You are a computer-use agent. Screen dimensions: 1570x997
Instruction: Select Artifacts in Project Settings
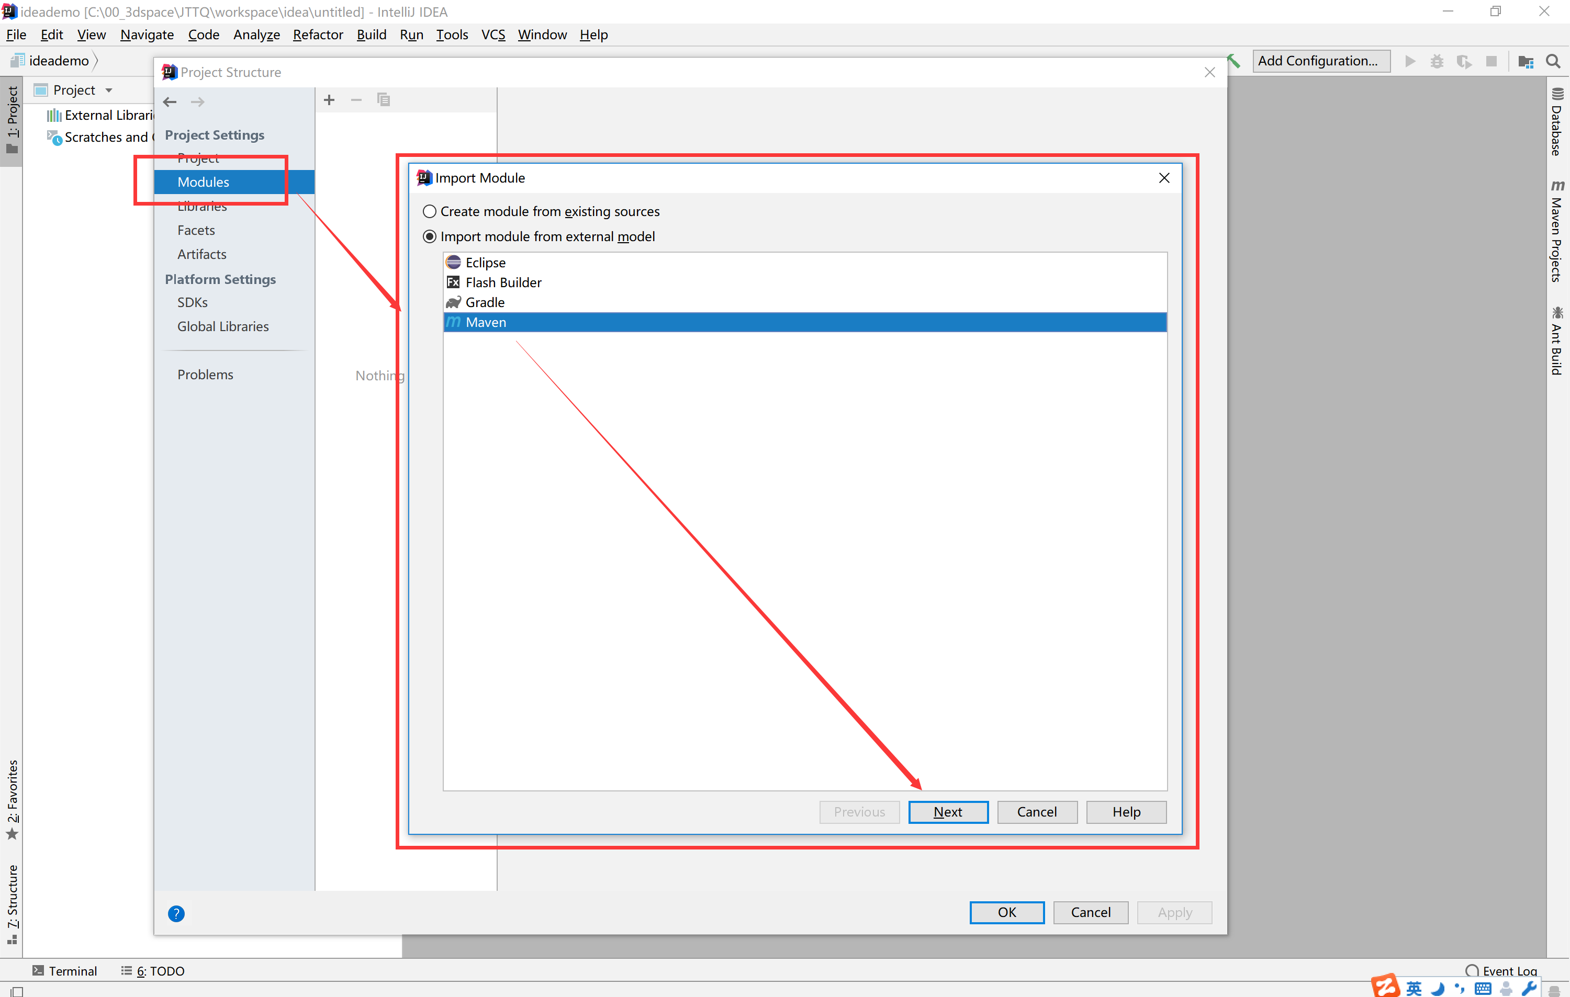(x=201, y=254)
